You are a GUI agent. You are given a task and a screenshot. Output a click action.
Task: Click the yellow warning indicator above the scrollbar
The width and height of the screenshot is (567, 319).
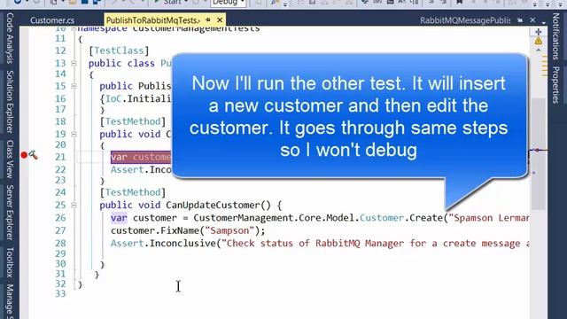coord(538,41)
